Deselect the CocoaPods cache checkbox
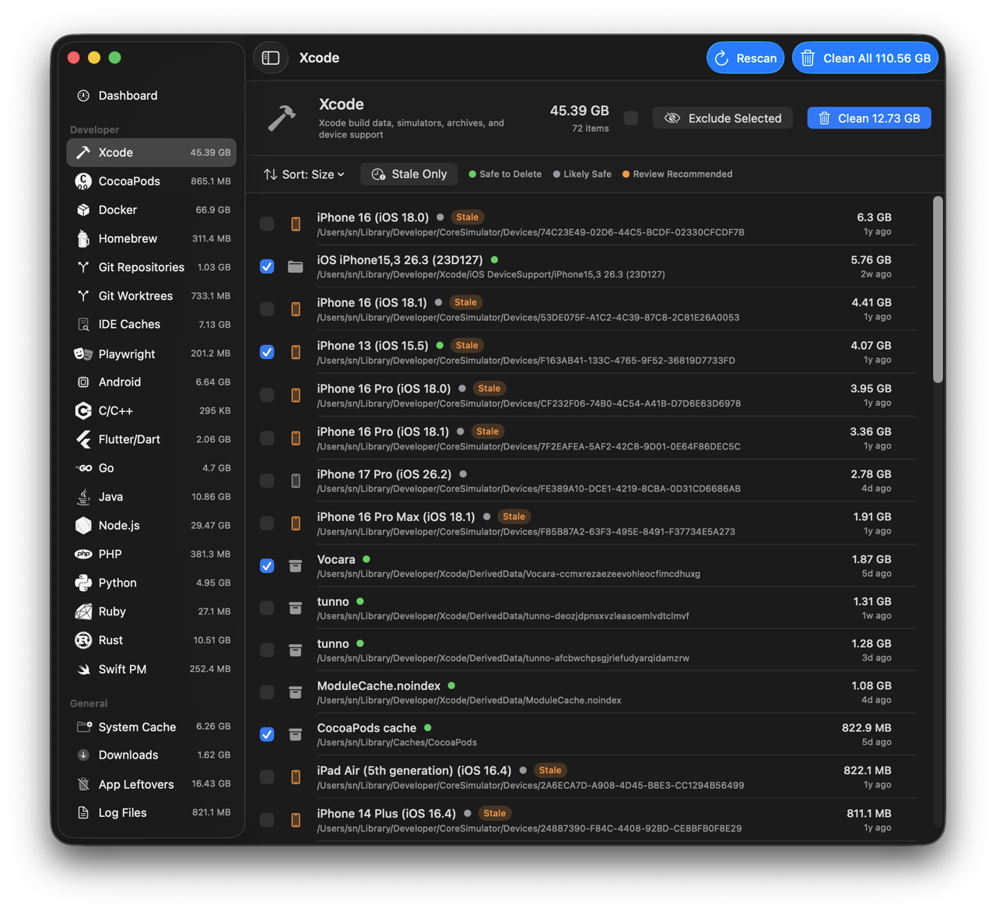Image resolution: width=996 pixels, height=912 pixels. point(267,734)
